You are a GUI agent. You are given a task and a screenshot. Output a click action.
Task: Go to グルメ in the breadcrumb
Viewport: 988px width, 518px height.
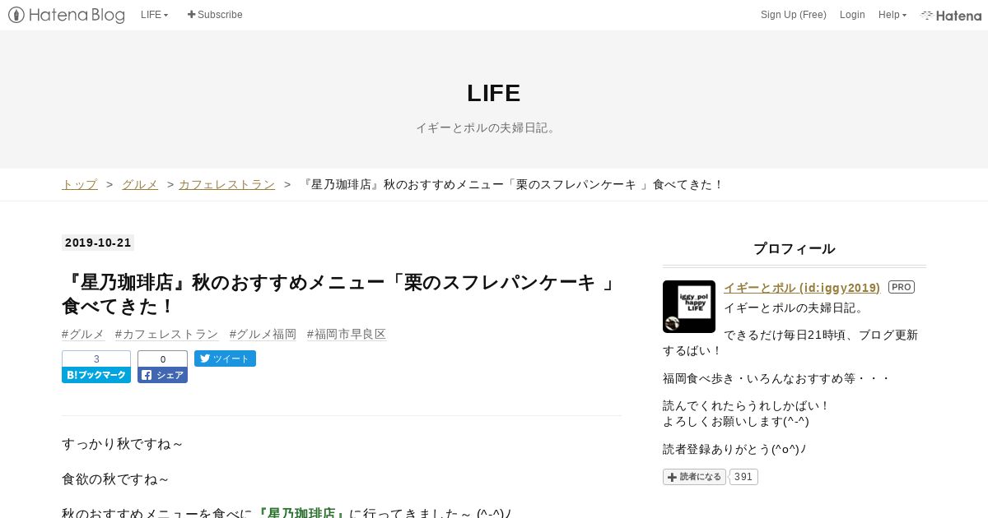(x=140, y=184)
